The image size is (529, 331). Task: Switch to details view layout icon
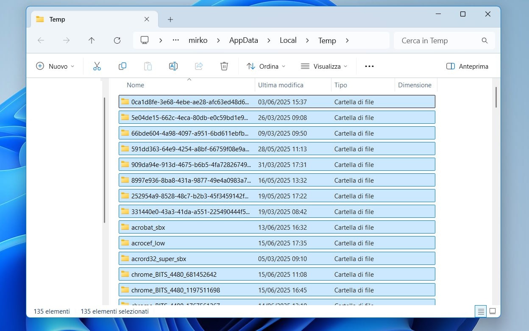coord(481,311)
